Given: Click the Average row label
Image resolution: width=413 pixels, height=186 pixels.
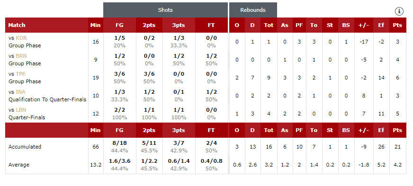Looking at the screenshot, I should [18, 165].
